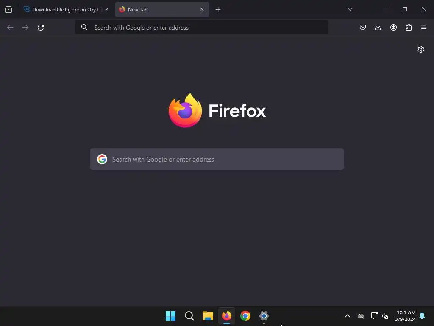434x326 pixels.
Task: Minimize the Firefox window
Action: (x=385, y=9)
